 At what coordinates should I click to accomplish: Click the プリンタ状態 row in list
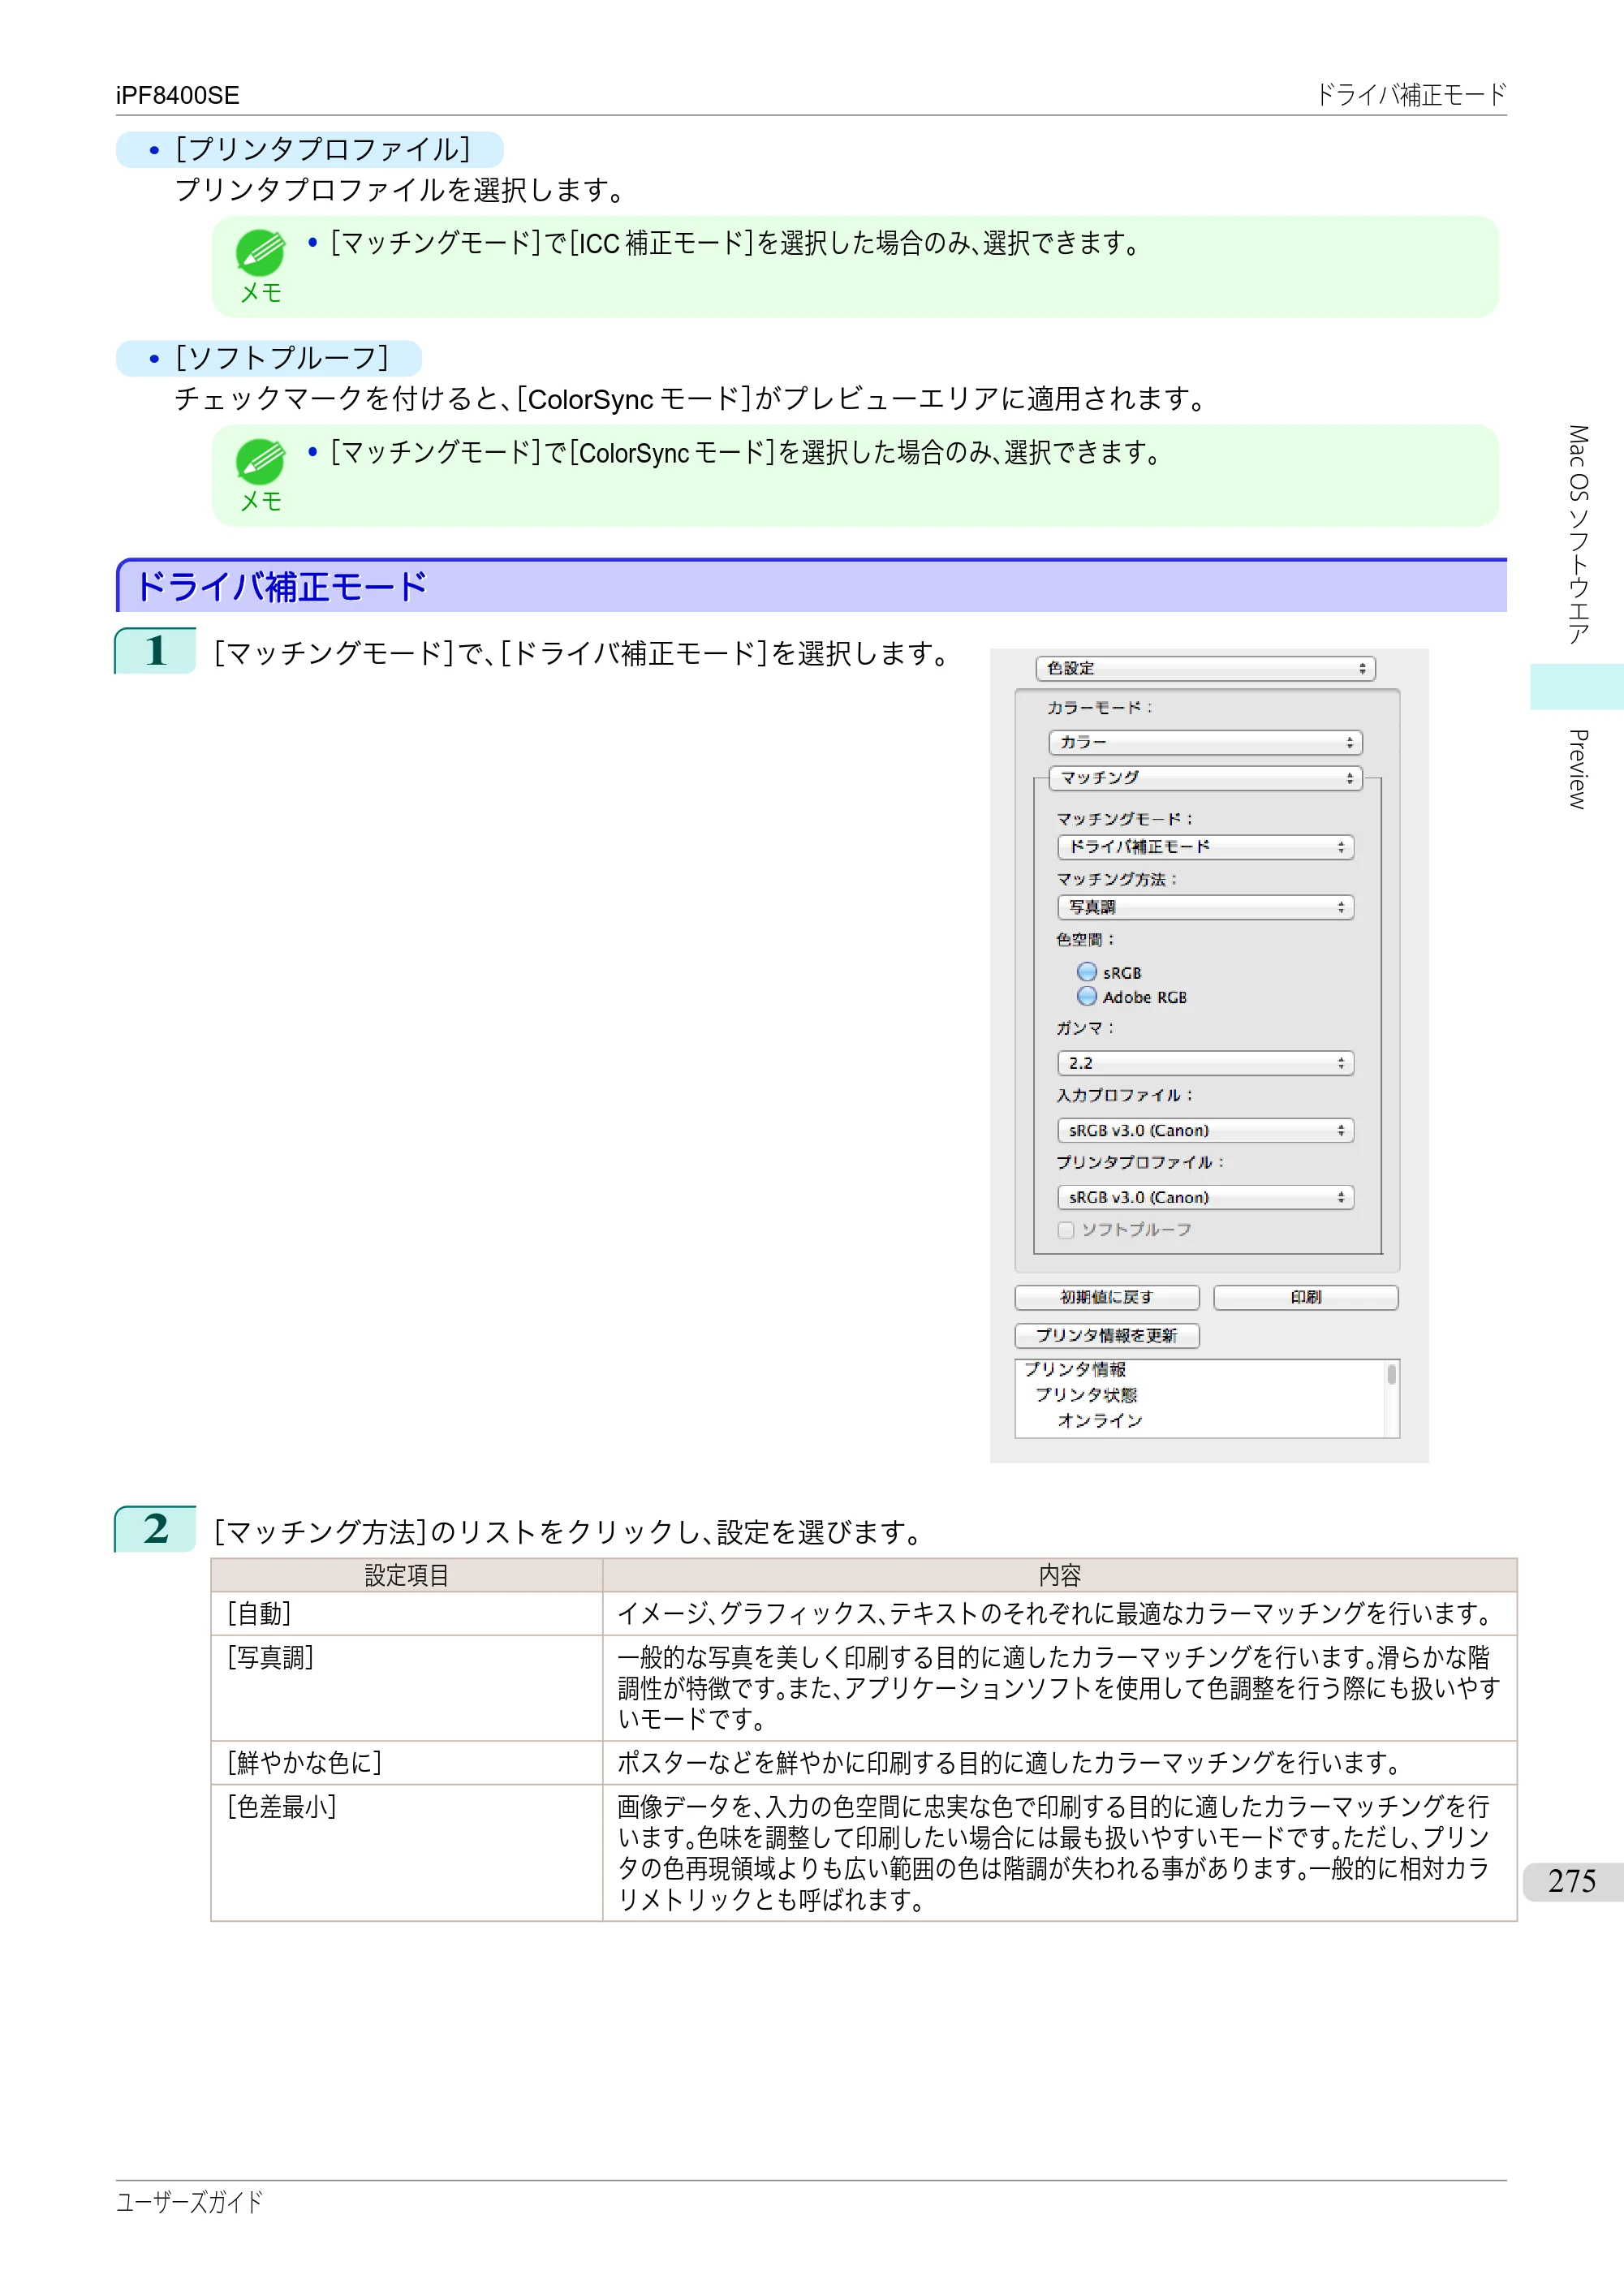tap(1086, 1394)
